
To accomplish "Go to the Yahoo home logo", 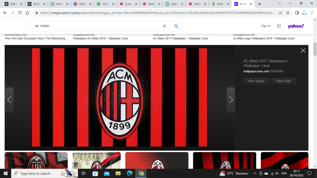I will (296, 26).
